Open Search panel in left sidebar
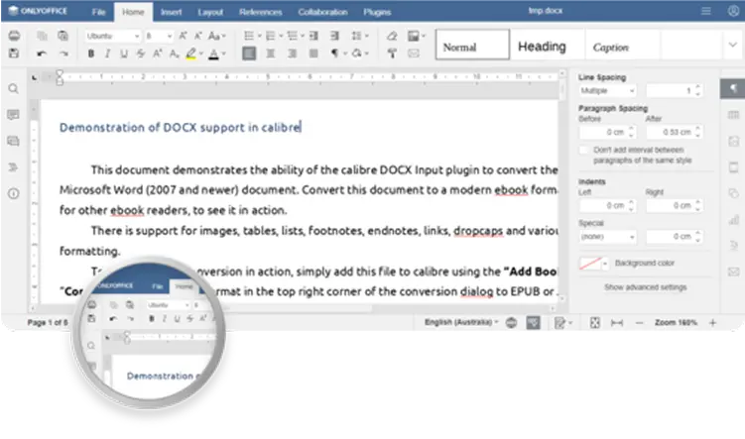This screenshot has height=439, width=745. [x=13, y=89]
